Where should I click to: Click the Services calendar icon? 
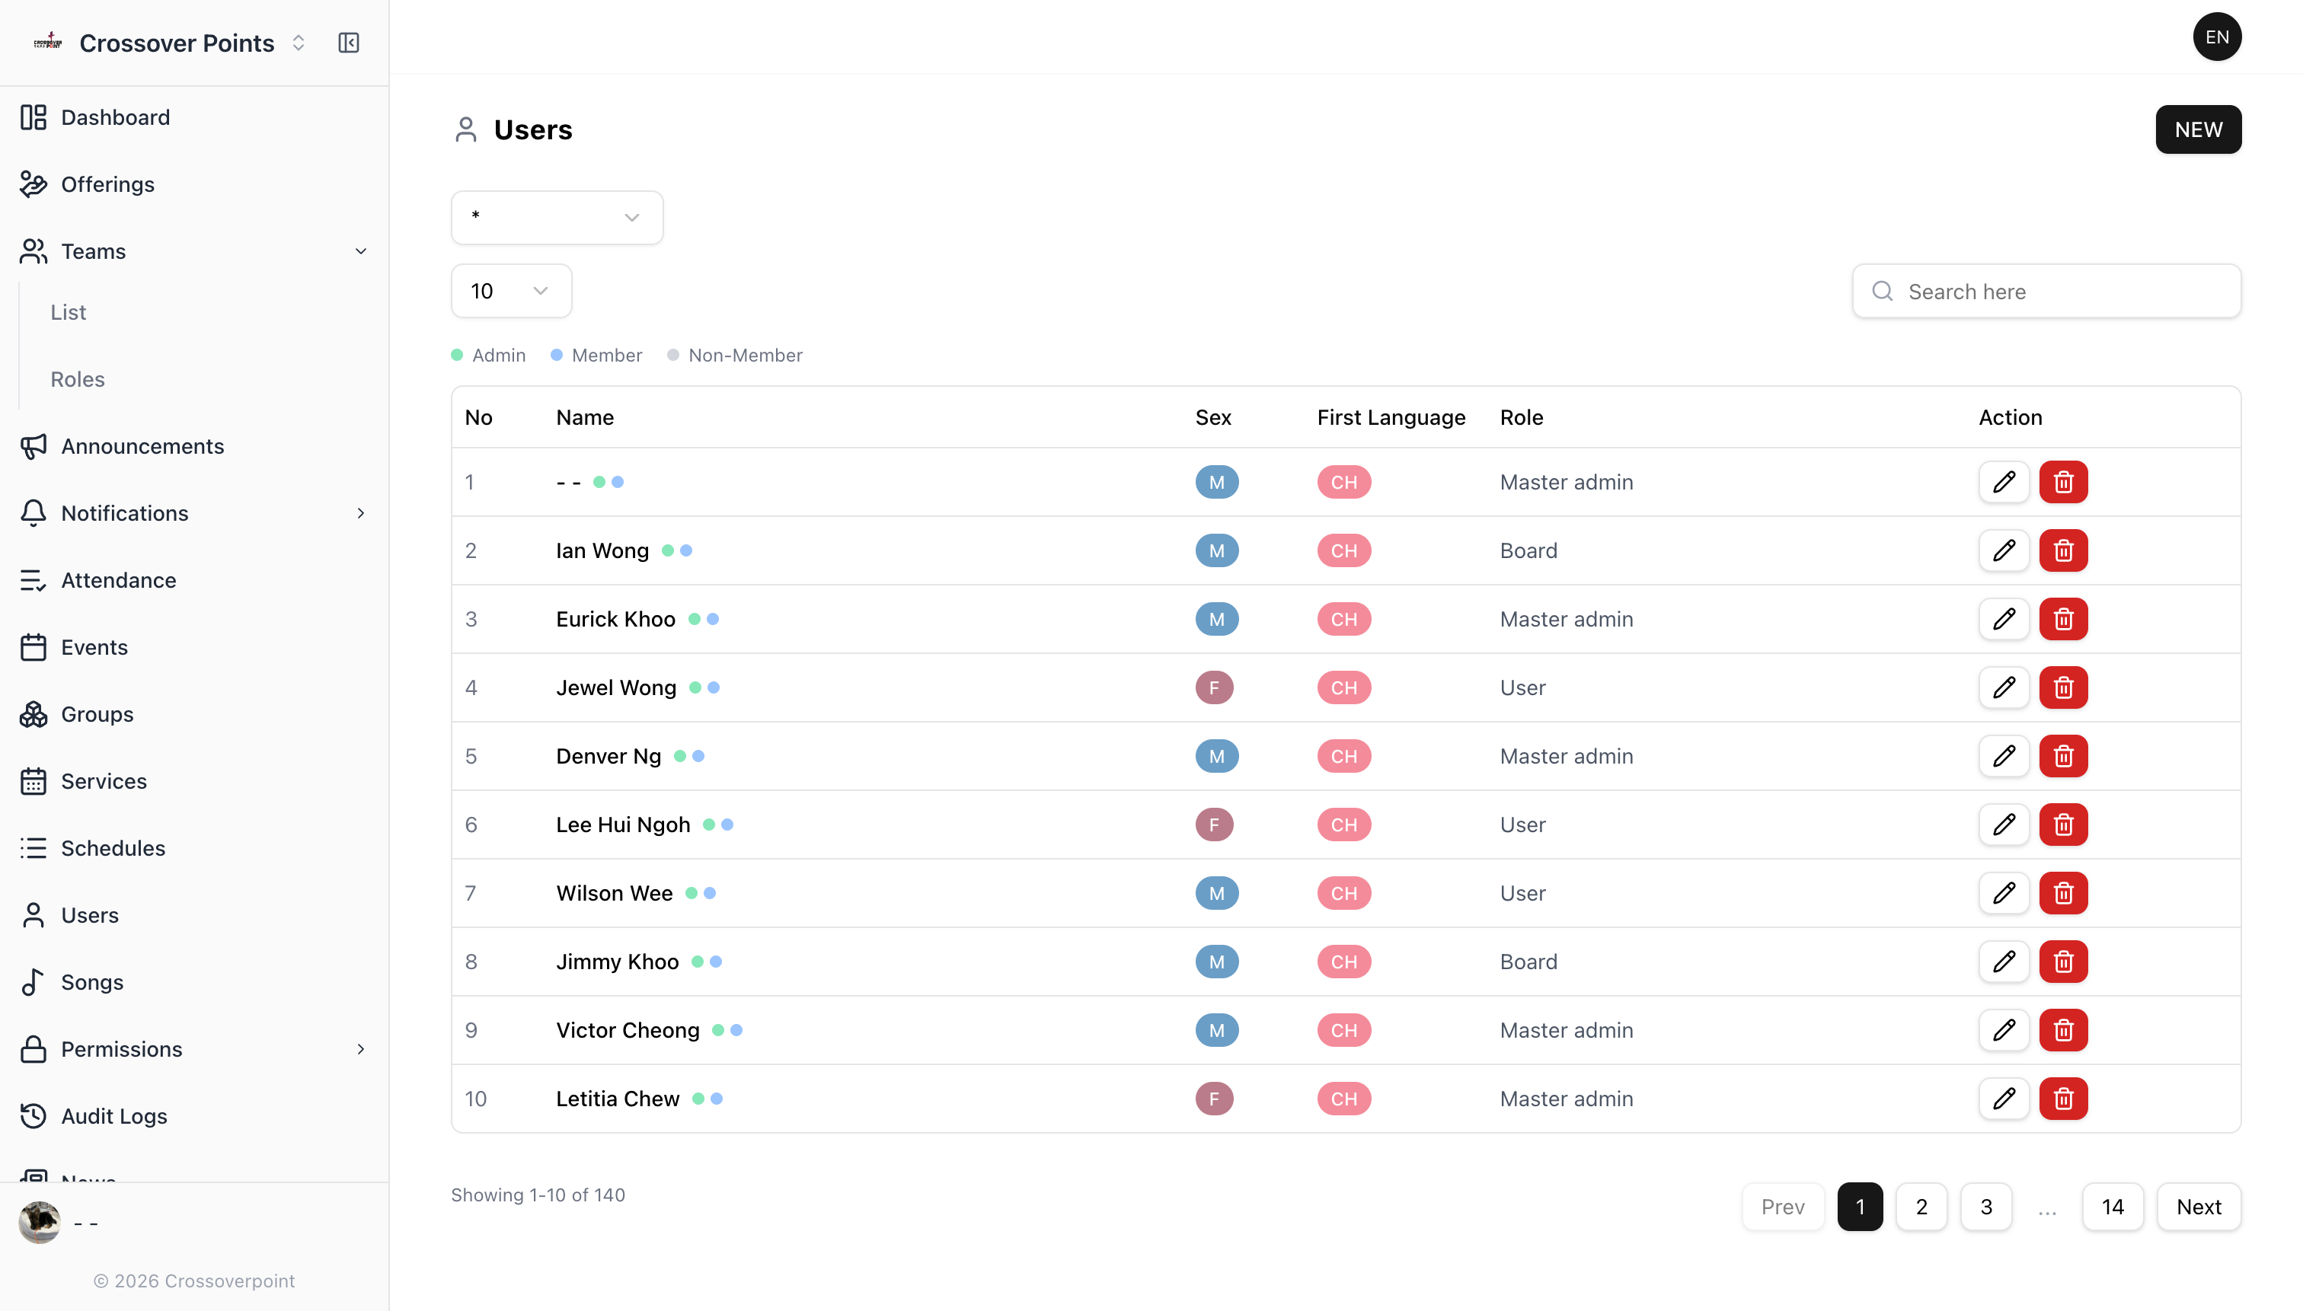click(34, 780)
